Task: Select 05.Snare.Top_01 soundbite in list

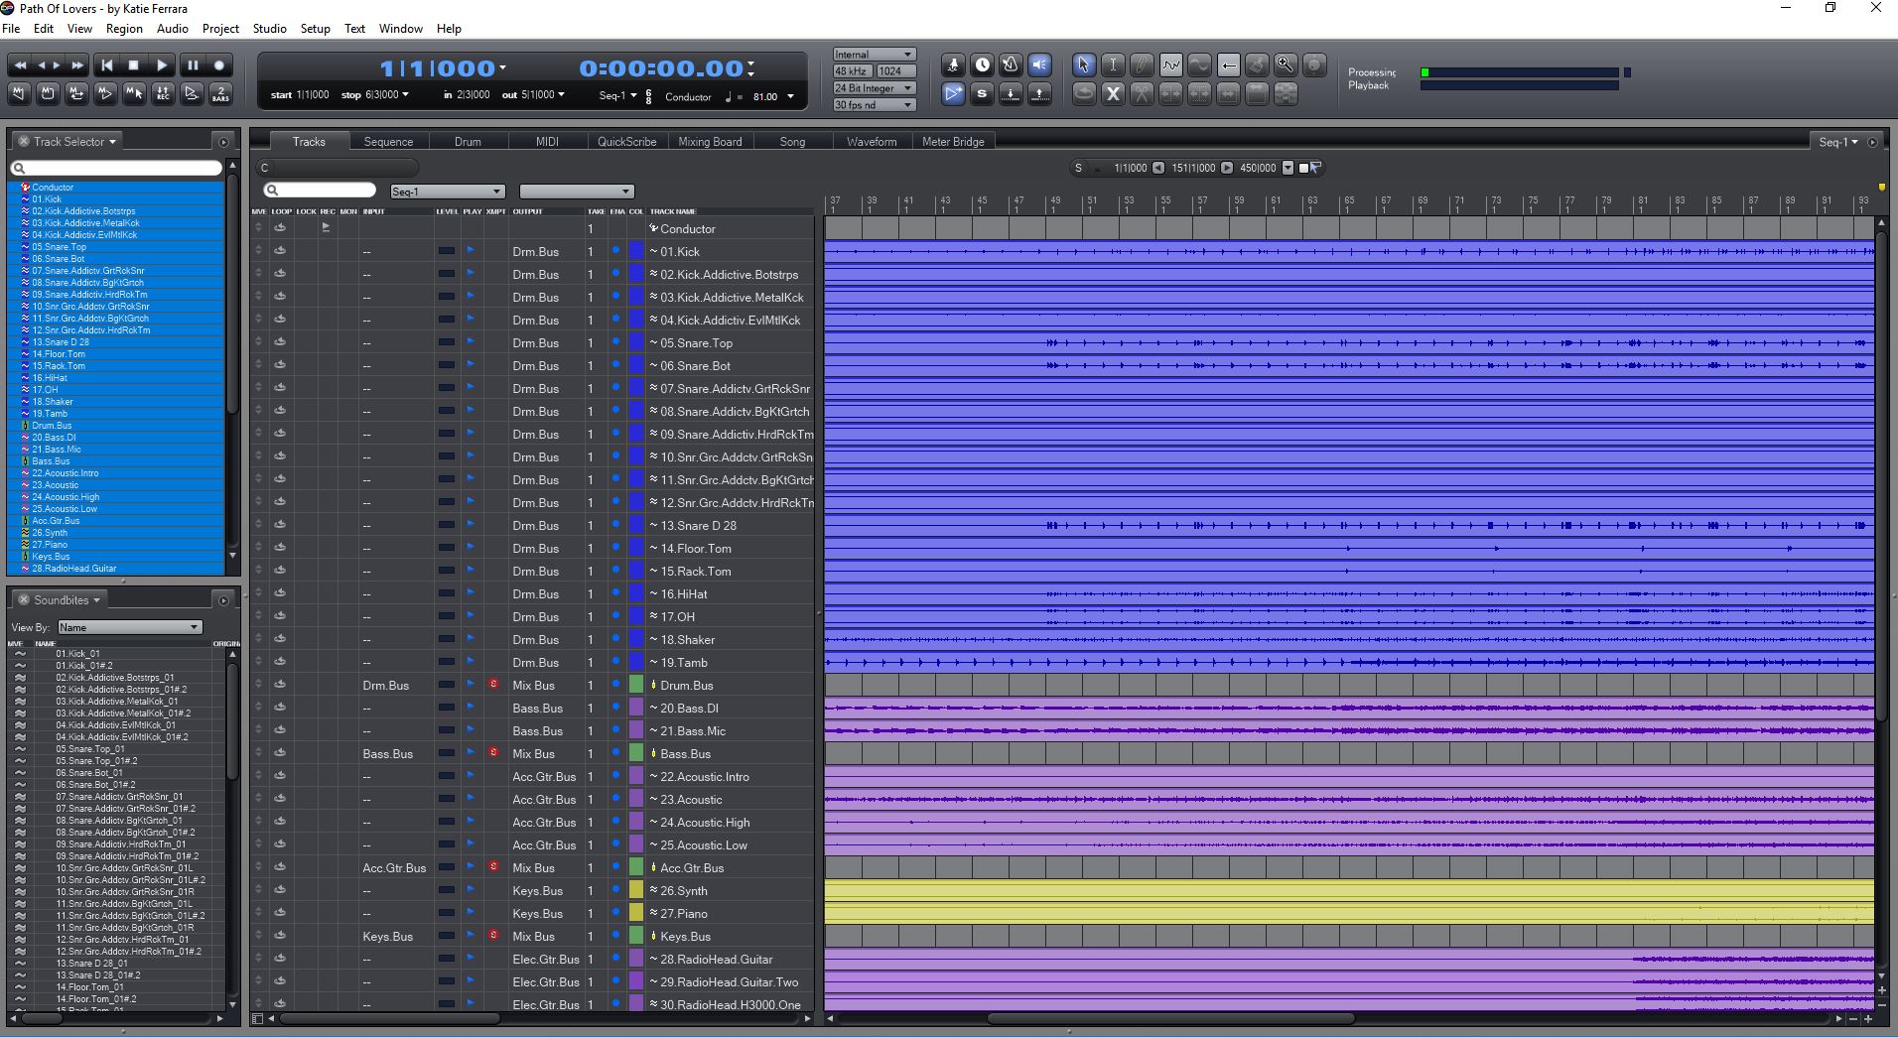Action: coord(89,749)
